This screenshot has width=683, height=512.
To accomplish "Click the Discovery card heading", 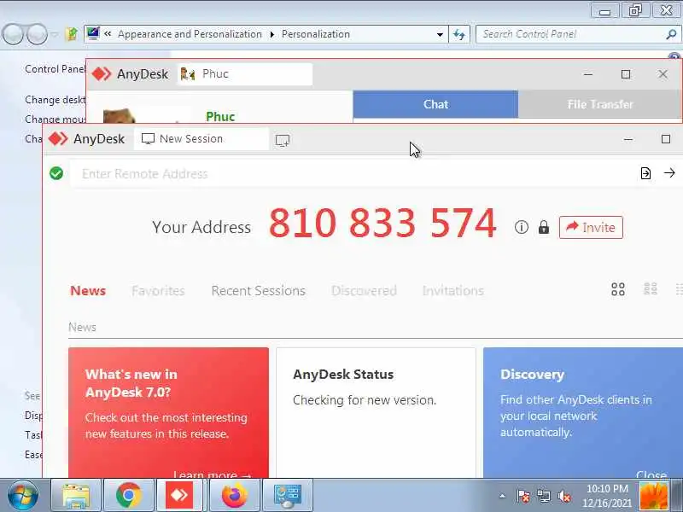I will [532, 375].
